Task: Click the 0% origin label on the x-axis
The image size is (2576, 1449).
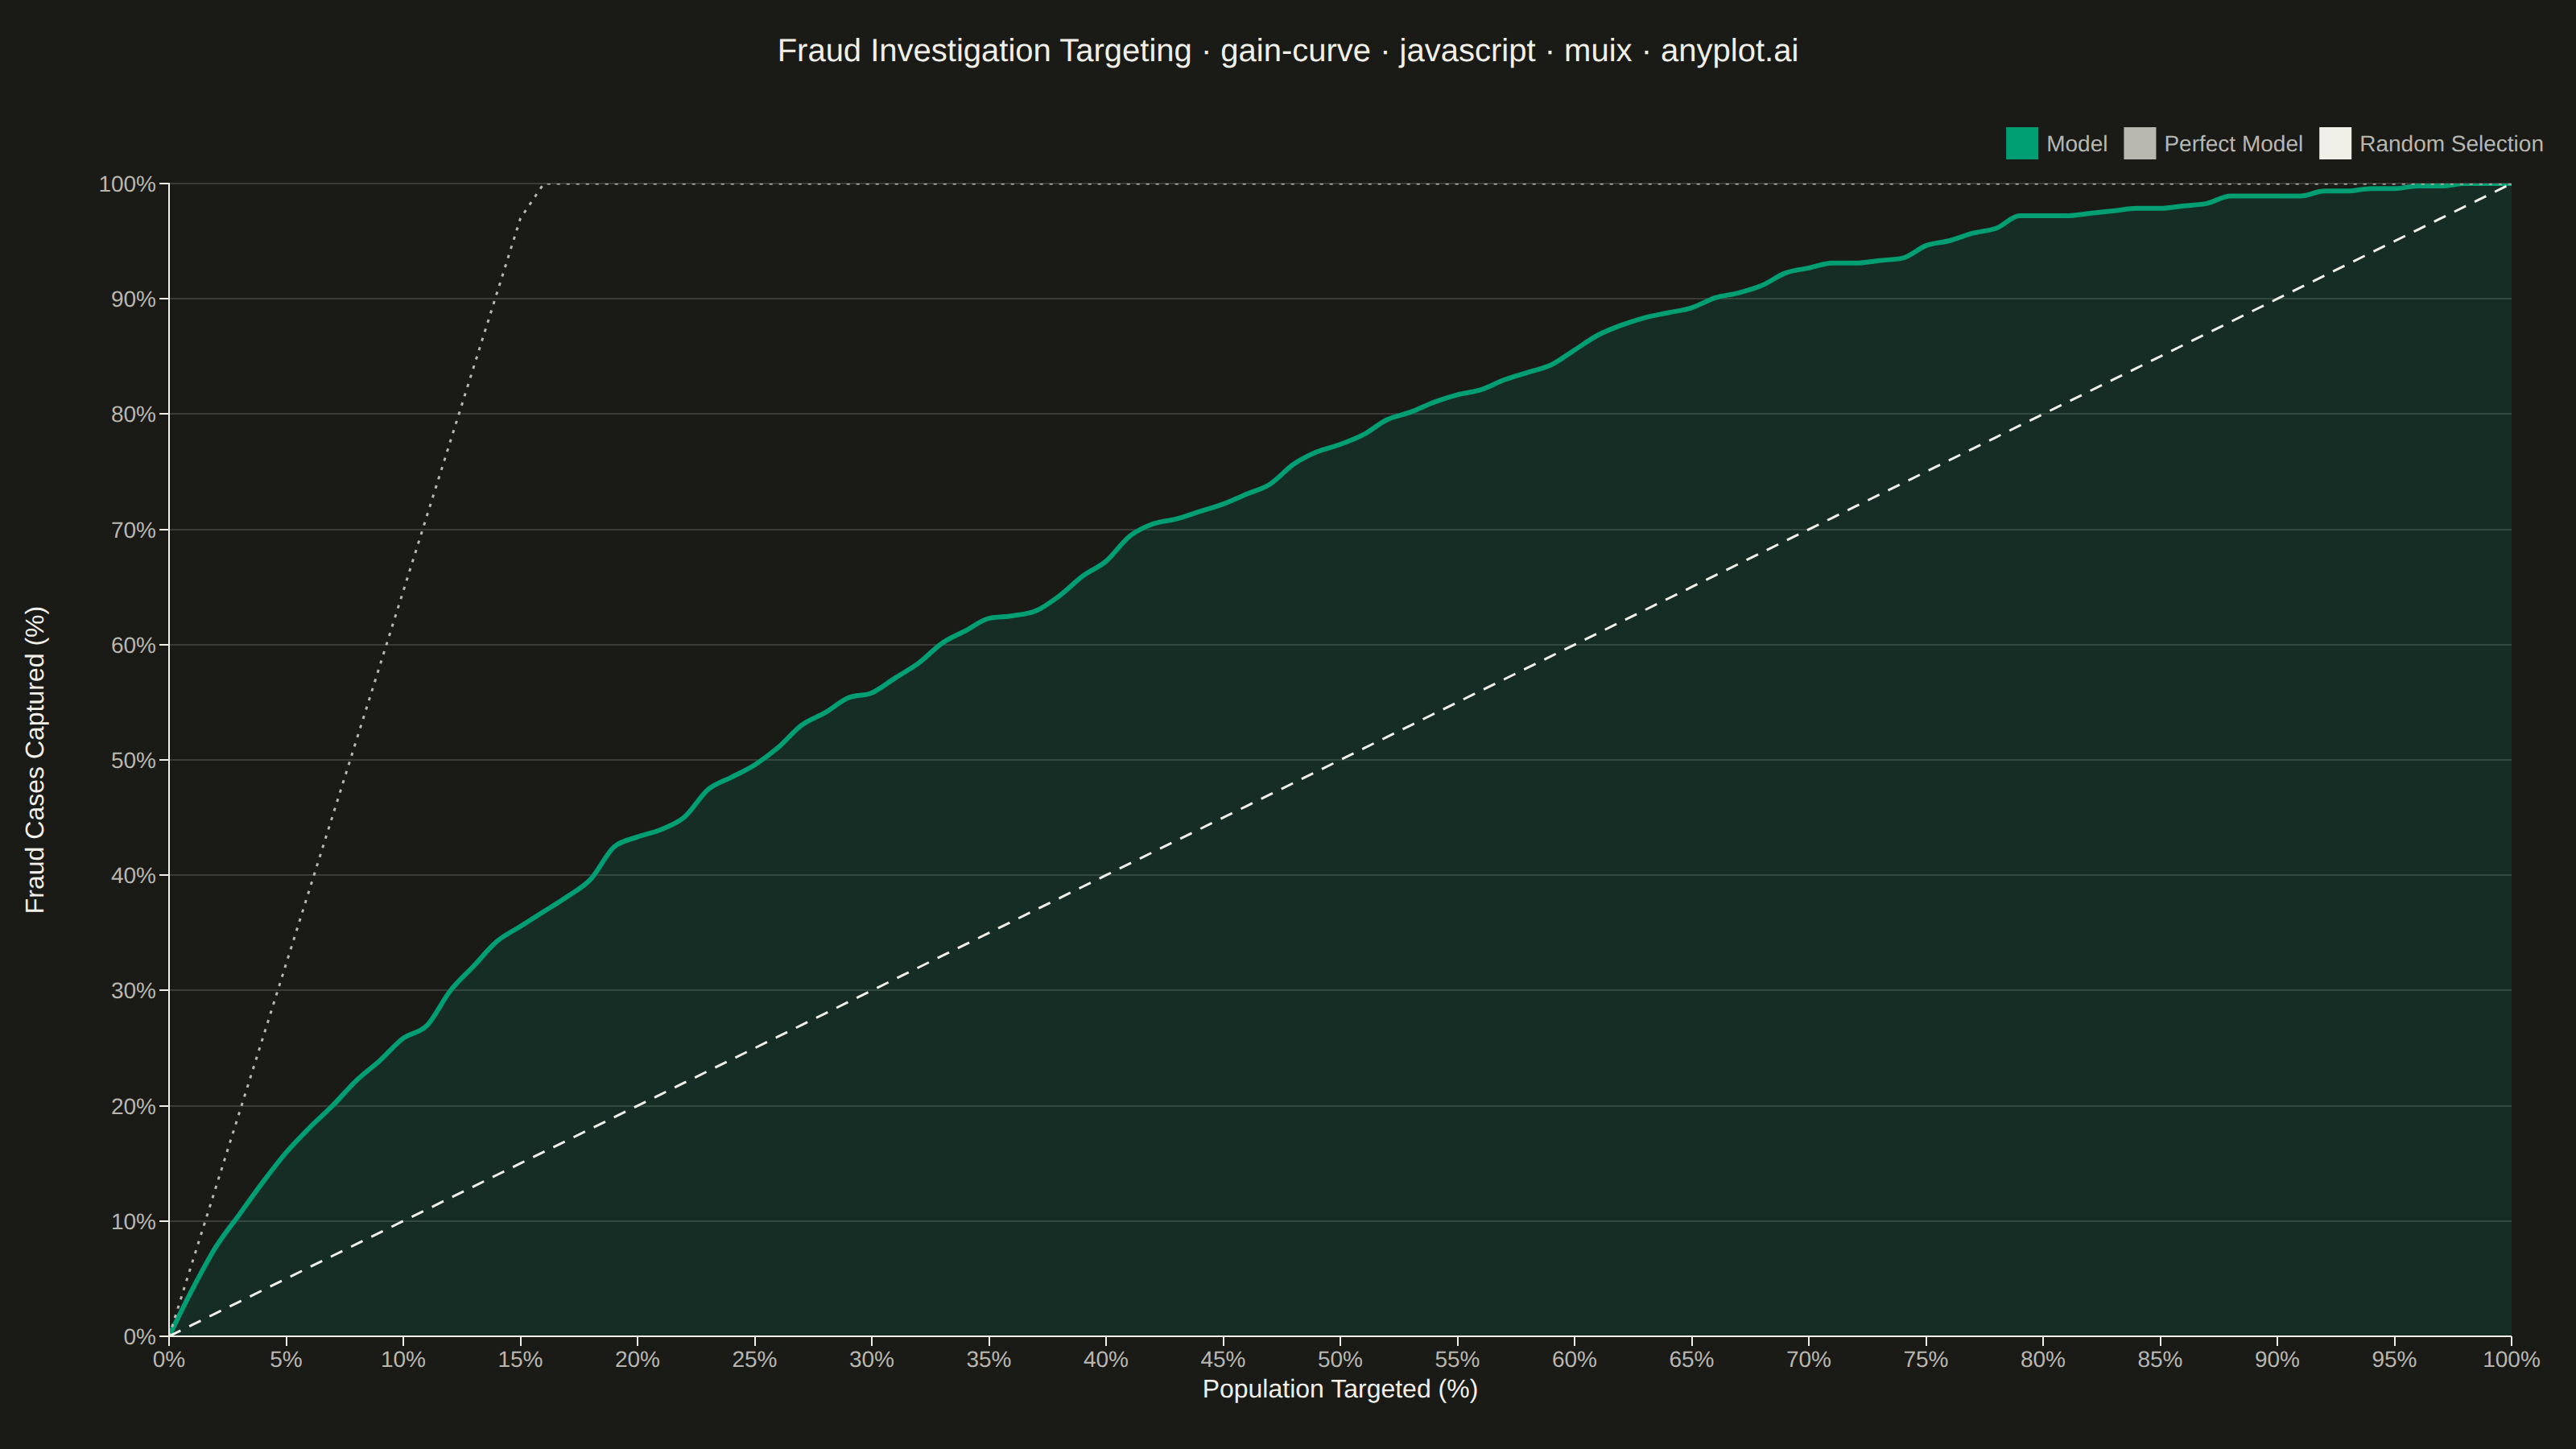Action: pos(169,1359)
